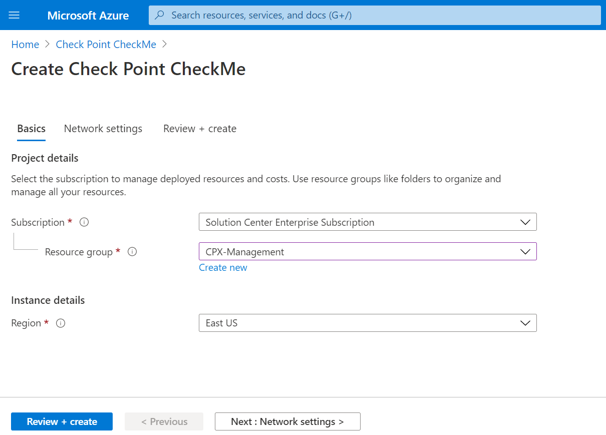
Task: Expand the Subscription dropdown
Action: point(368,222)
